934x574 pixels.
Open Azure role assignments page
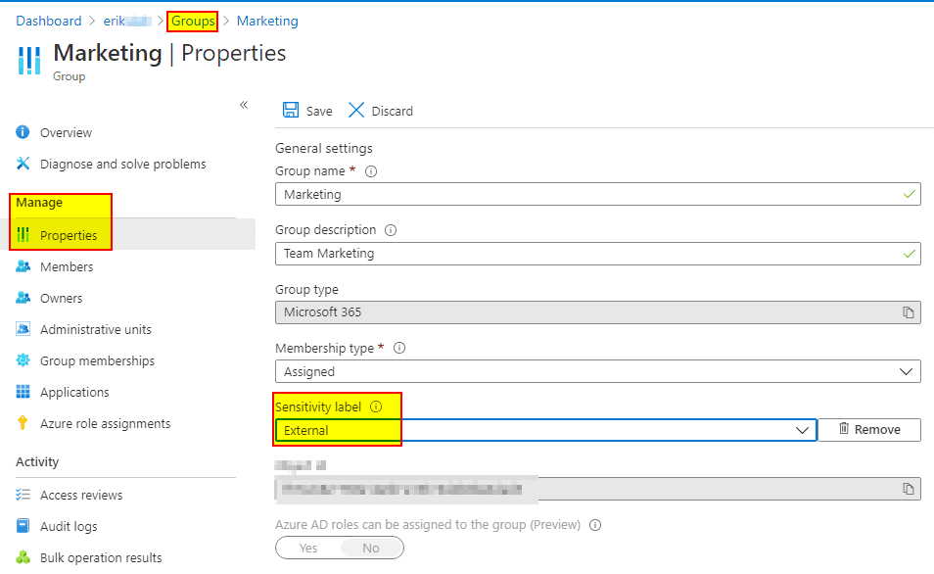(x=105, y=423)
